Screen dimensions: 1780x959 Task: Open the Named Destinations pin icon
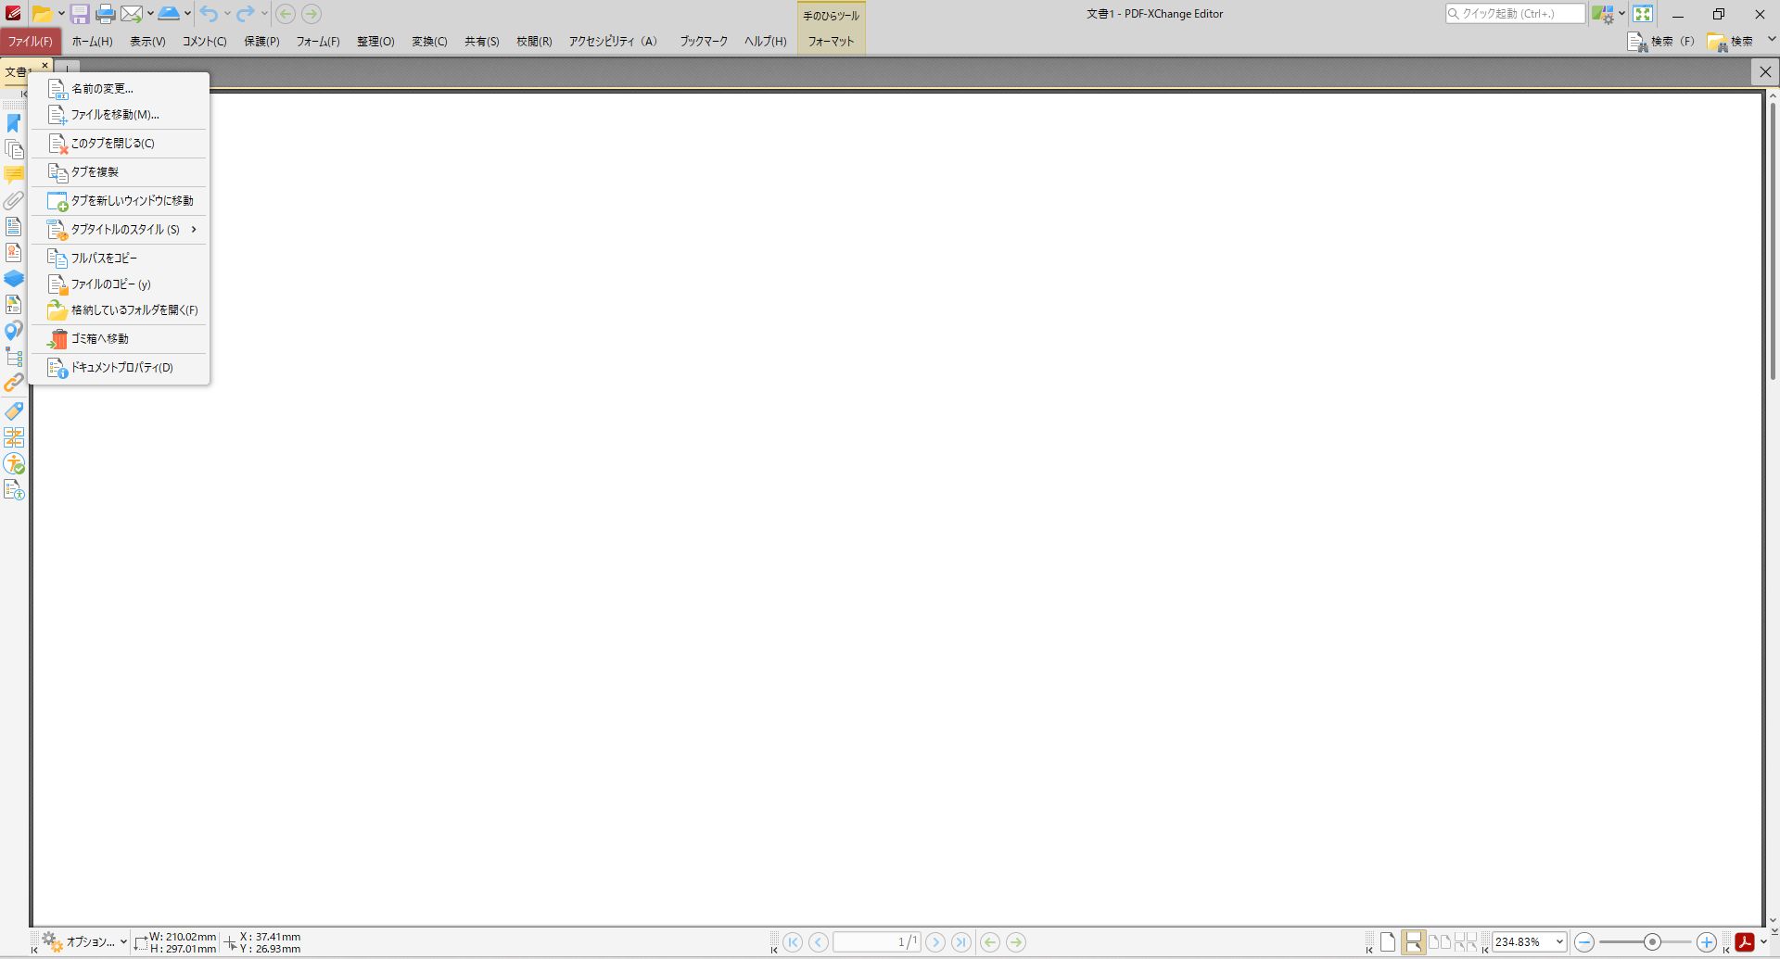[14, 331]
